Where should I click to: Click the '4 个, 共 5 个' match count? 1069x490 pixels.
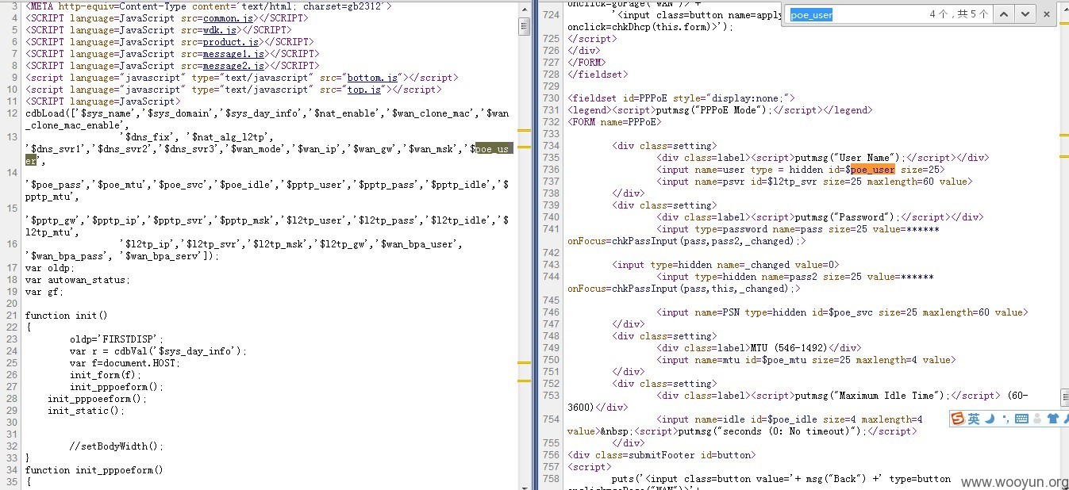point(959,14)
